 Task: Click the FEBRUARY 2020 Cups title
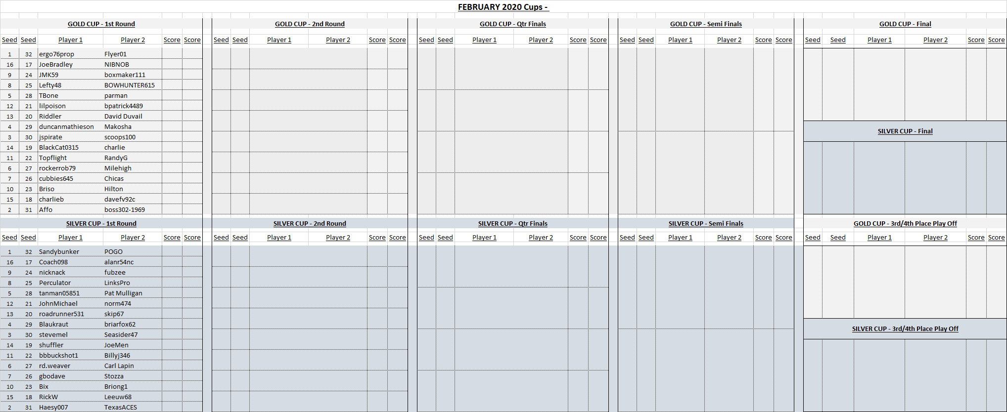(x=503, y=7)
